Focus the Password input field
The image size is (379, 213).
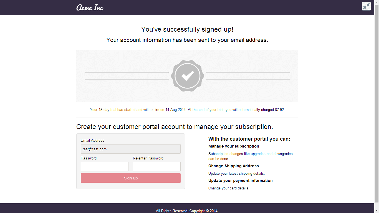click(105, 167)
